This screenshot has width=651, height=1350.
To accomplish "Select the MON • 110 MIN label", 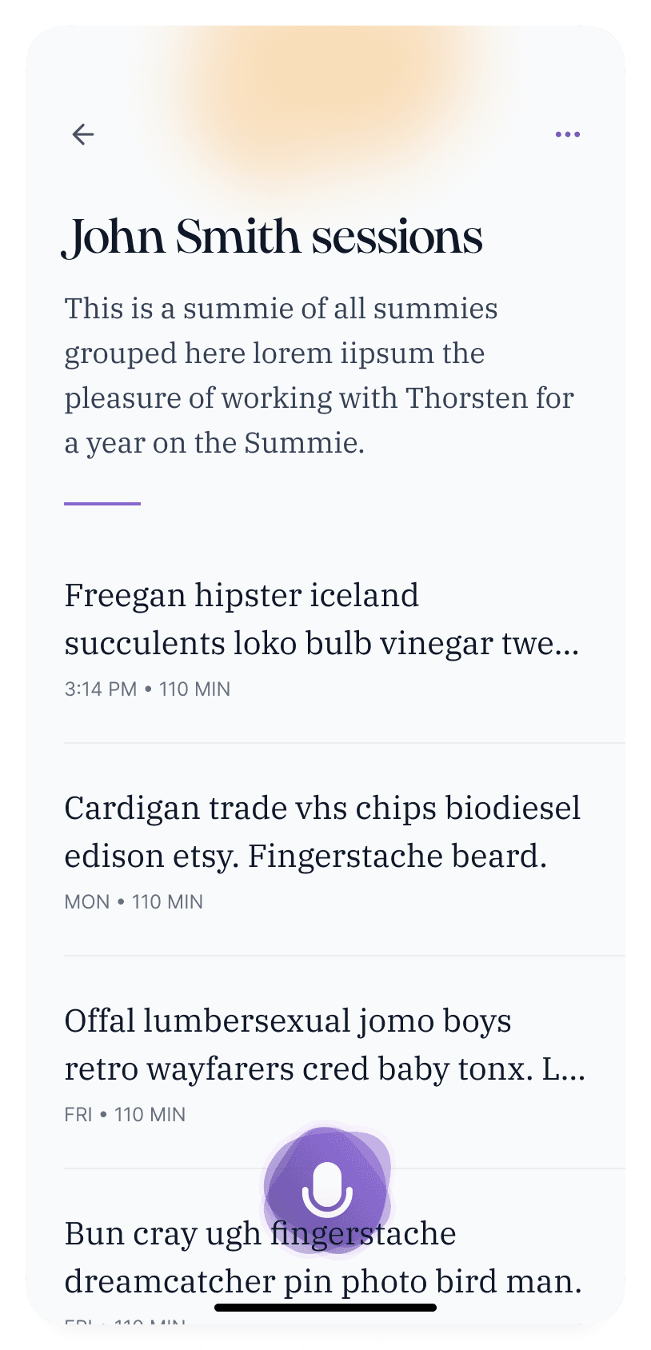I will 134,901.
